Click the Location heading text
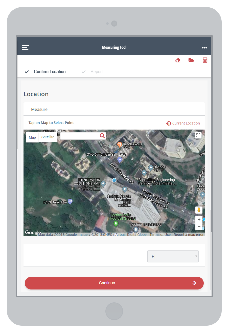Screen dimensions: 229x332 (36, 94)
